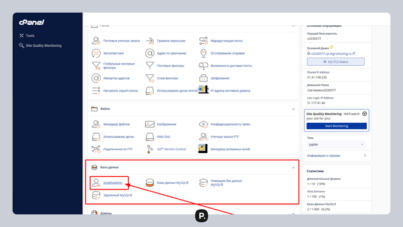Click the Файлы section heading
The width and height of the screenshot is (403, 227).
click(105, 109)
